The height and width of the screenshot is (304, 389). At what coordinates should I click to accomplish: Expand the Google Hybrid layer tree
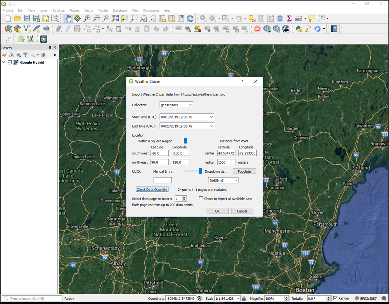click(x=4, y=62)
